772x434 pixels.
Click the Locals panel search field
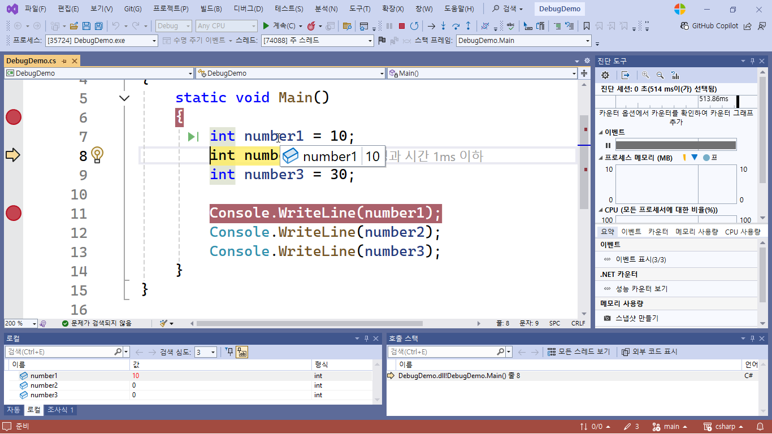[59, 352]
